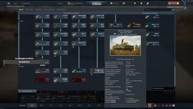This screenshot has height=109, width=193.
Task: Select the Т-55АМД-1 vehicle card
Action: 42,35
